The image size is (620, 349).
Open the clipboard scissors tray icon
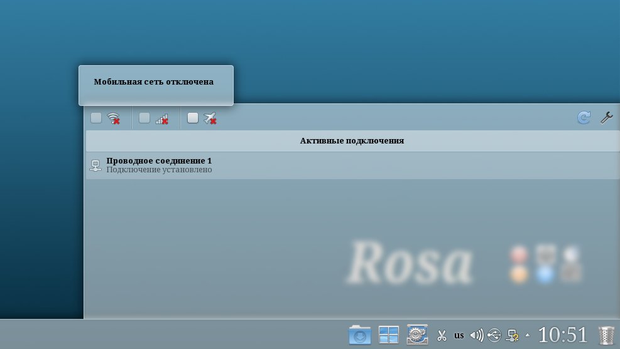[x=442, y=336]
